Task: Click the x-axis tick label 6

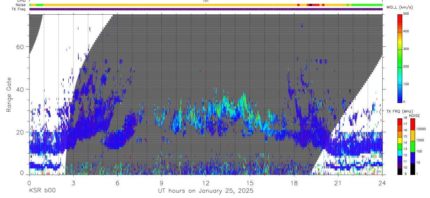Action: coord(117,183)
